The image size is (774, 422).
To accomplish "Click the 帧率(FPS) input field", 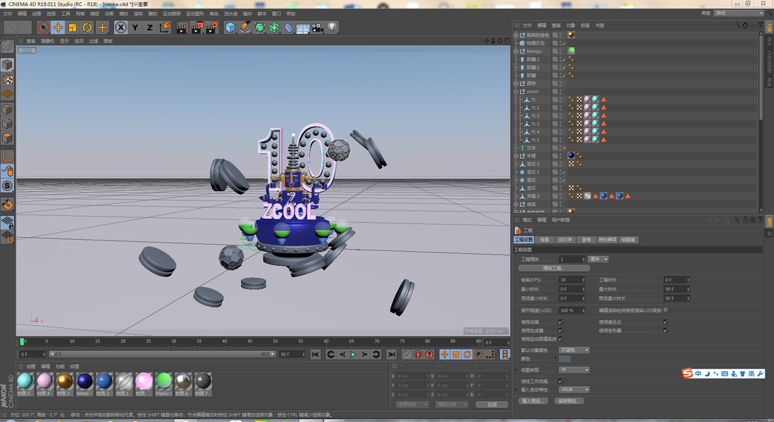I will 572,279.
